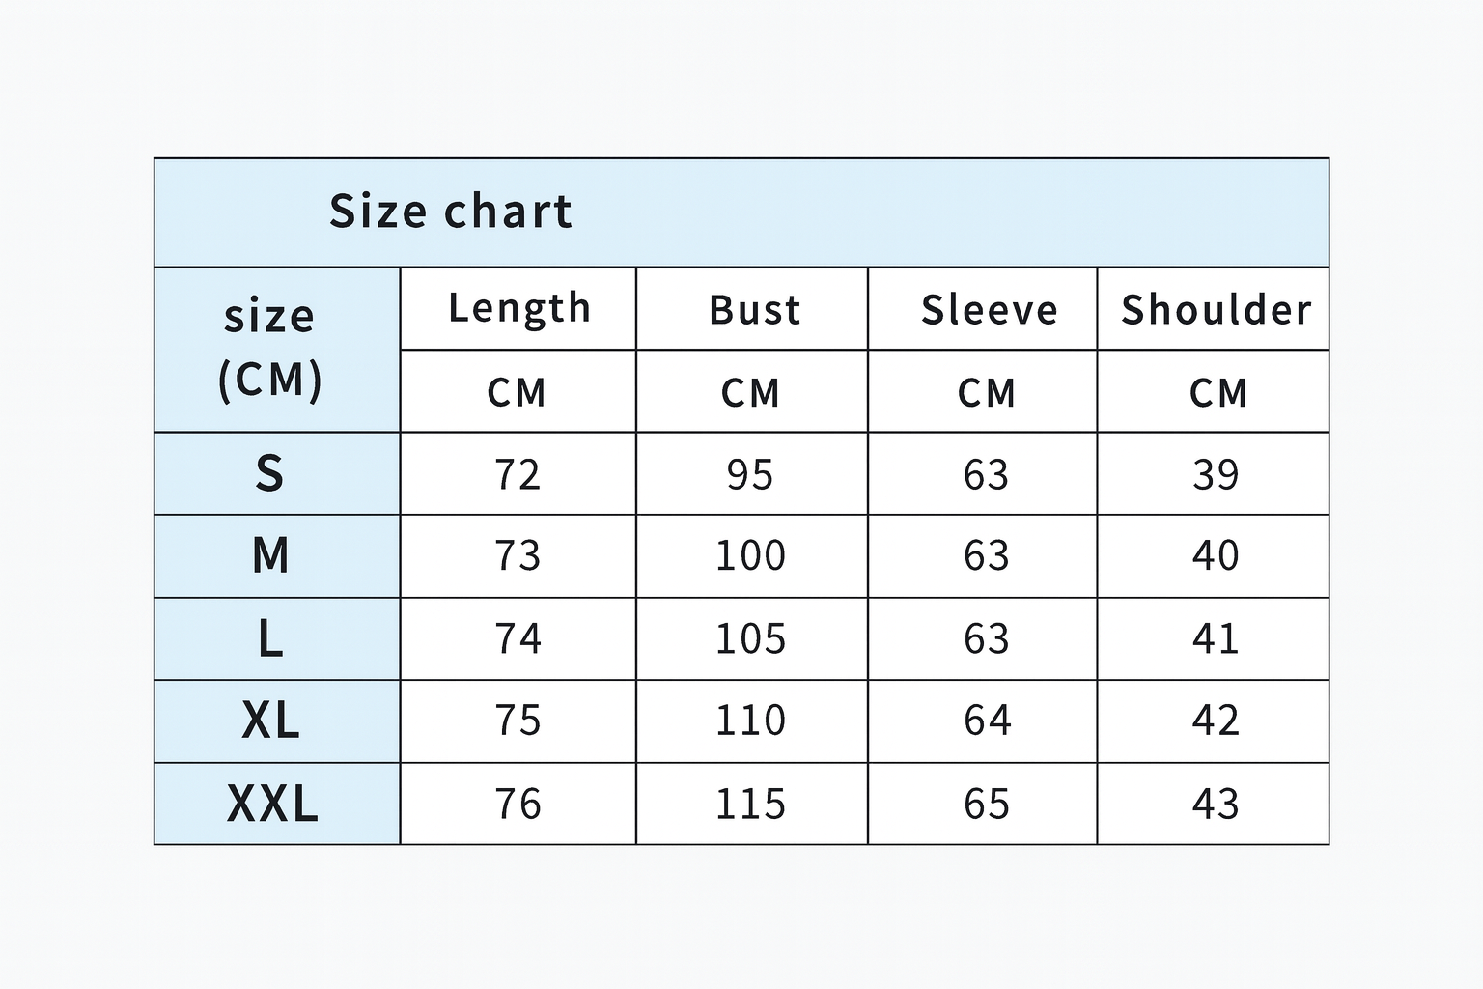Click the Shoulder value 39 for size S
The image size is (1483, 989).
[1216, 474]
